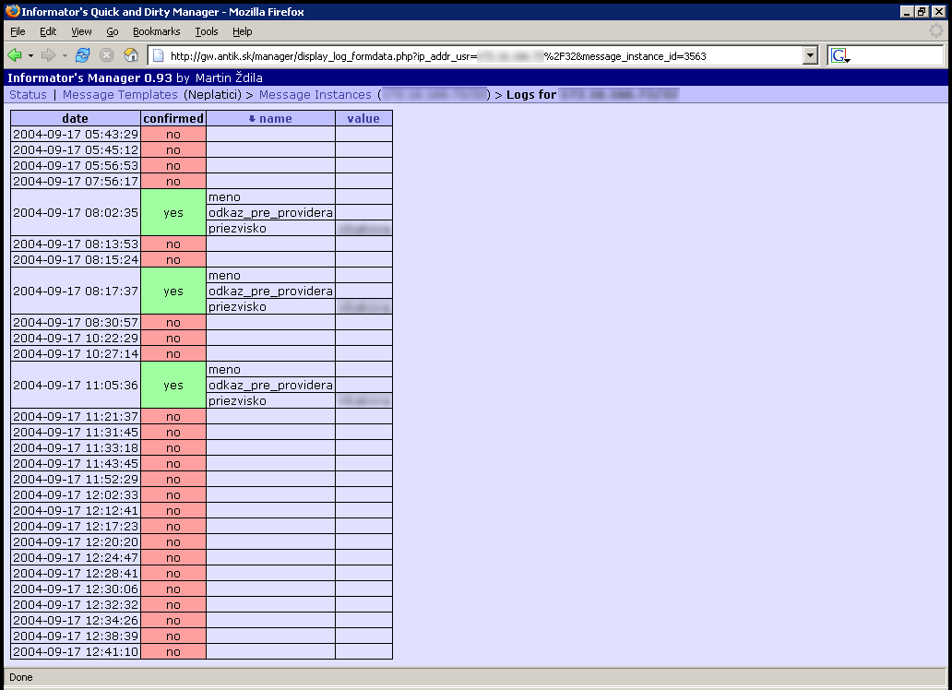Screen dimensions: 952x690
Task: Click the sort arrow beside name header
Action: (x=252, y=119)
